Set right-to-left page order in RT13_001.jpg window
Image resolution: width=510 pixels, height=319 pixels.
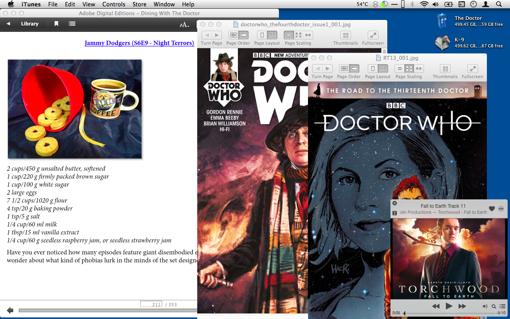click(x=344, y=69)
